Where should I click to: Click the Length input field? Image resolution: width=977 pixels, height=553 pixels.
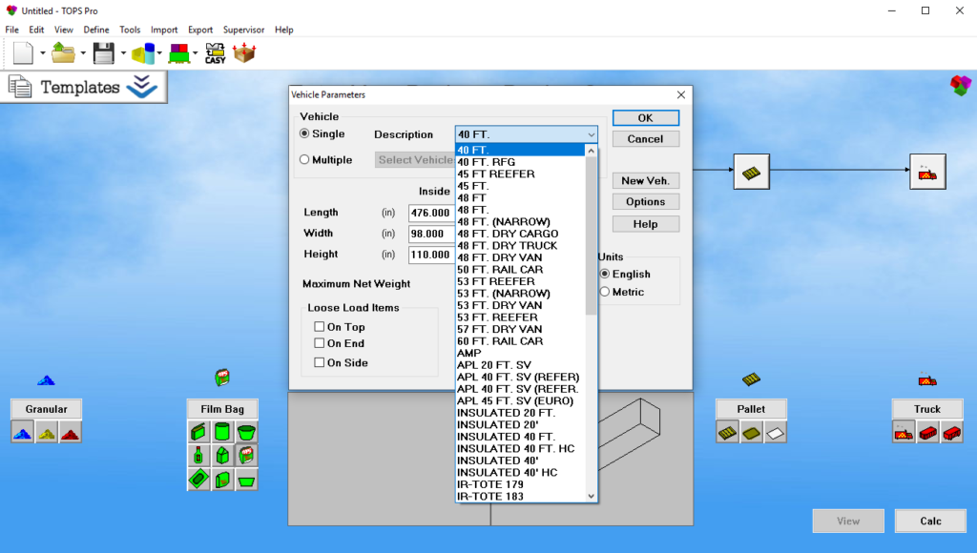tap(429, 213)
